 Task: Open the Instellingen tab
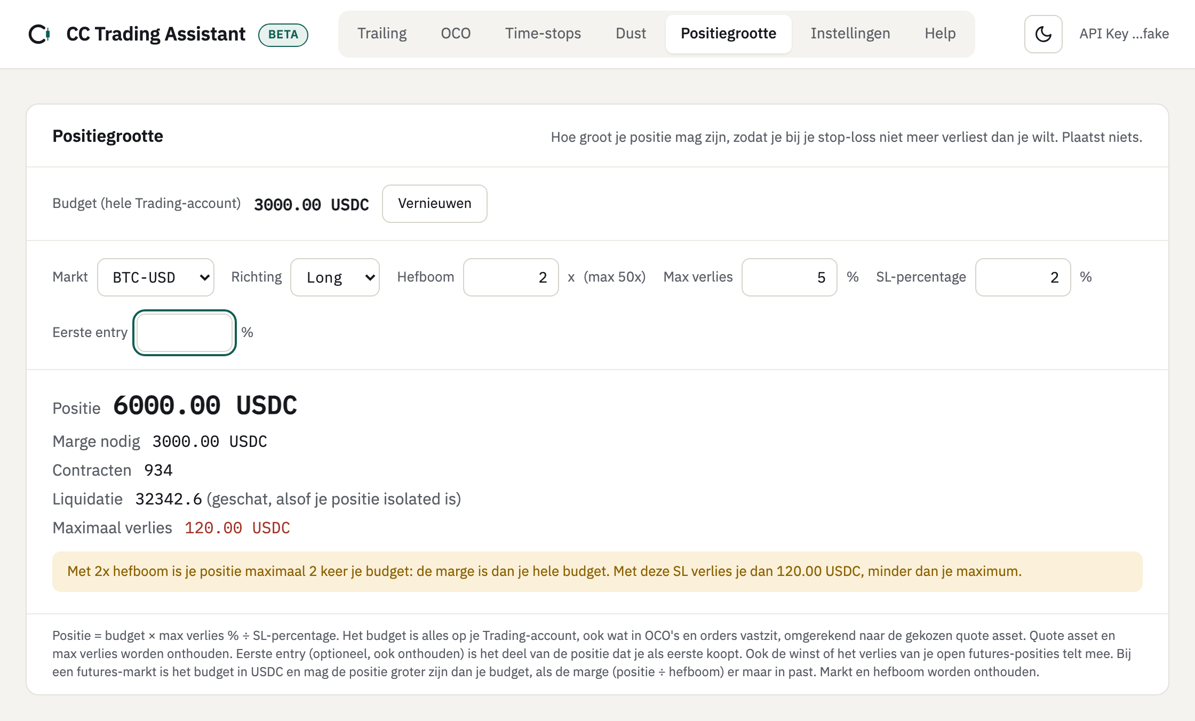850,34
